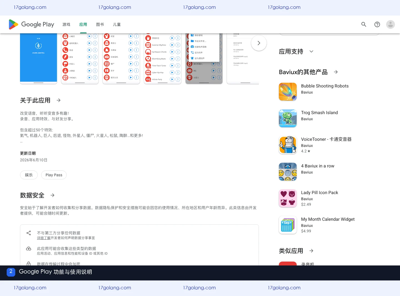Click the arrow beside 关于此应用
400x296 pixels.
[59, 100]
